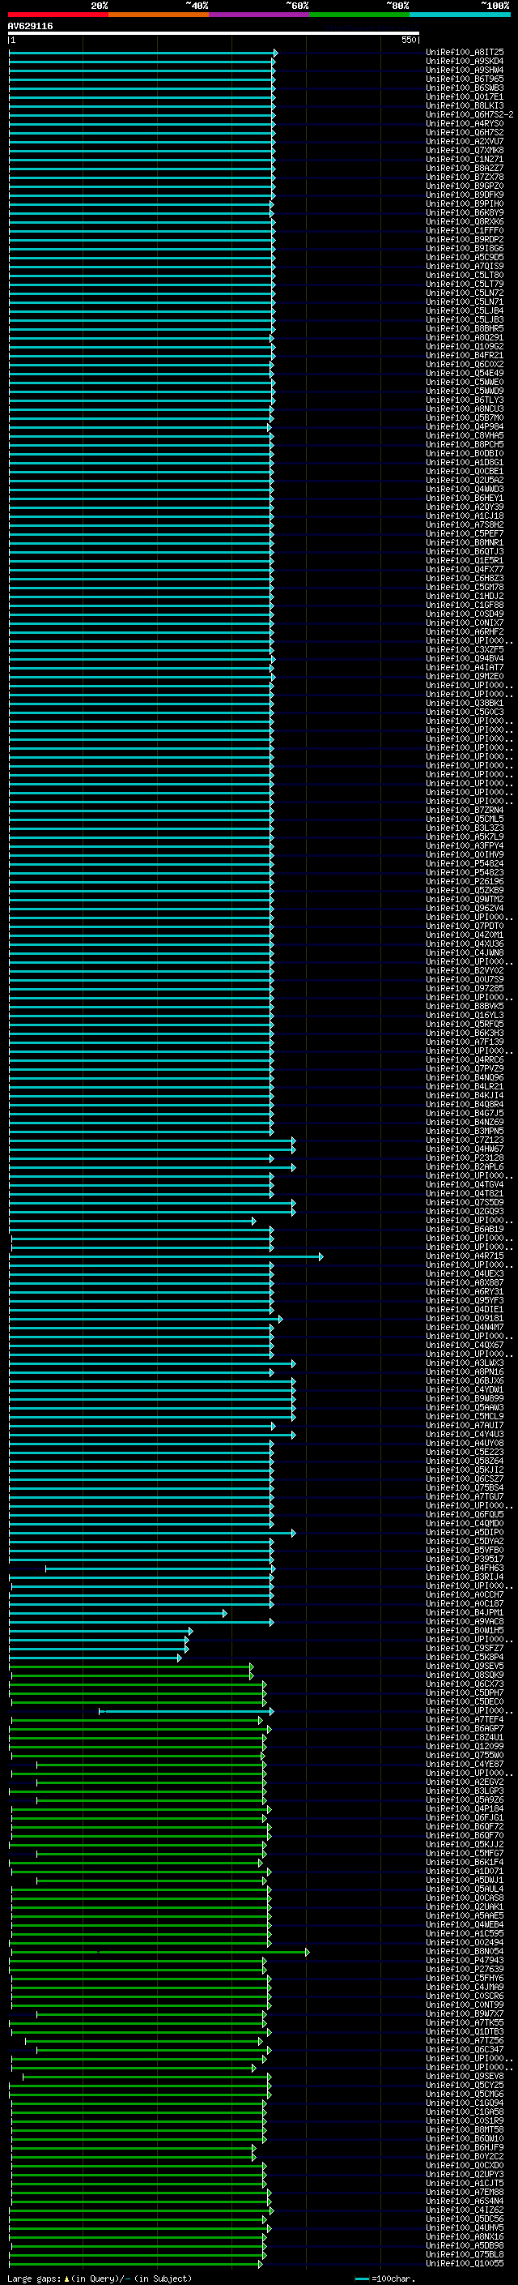
Task: Click hit label UniRef100_B6T965
Action: pyautogui.click(x=465, y=79)
